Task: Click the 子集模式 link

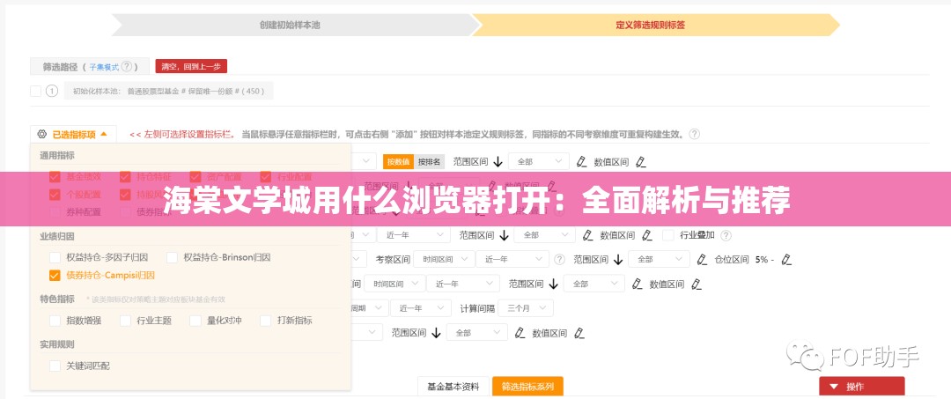Action: (104, 67)
